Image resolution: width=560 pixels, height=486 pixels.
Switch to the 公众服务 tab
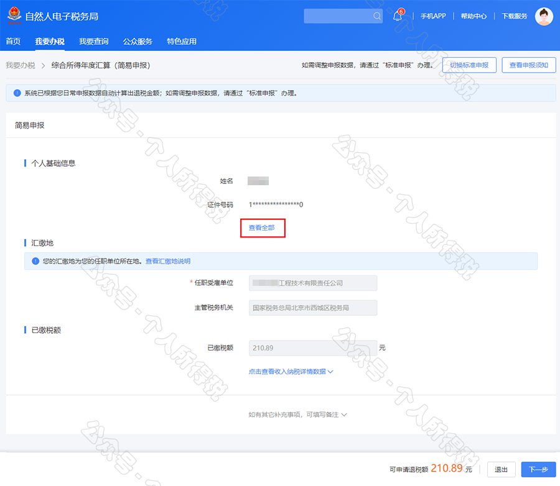tap(138, 42)
